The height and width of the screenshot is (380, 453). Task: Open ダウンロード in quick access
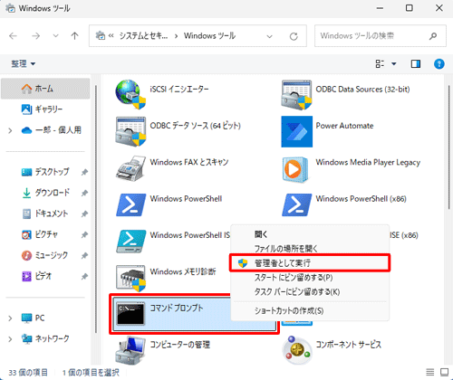45,193
